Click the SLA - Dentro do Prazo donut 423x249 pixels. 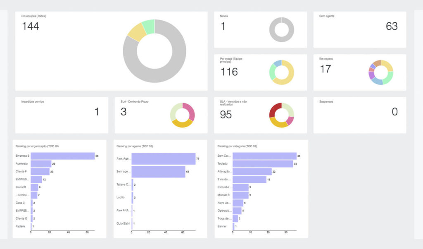click(x=182, y=115)
